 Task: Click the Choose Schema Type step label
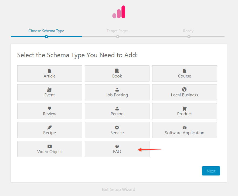[46, 31]
